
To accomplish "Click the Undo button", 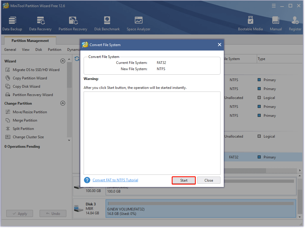I will [53, 214].
